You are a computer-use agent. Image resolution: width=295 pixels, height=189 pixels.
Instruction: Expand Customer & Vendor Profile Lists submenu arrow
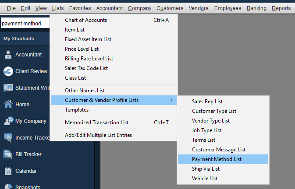[x=171, y=100]
